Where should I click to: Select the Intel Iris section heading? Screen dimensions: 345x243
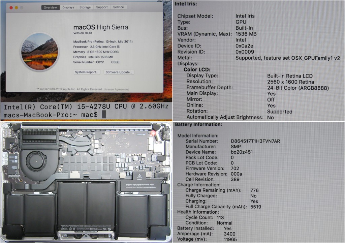pos(186,4)
